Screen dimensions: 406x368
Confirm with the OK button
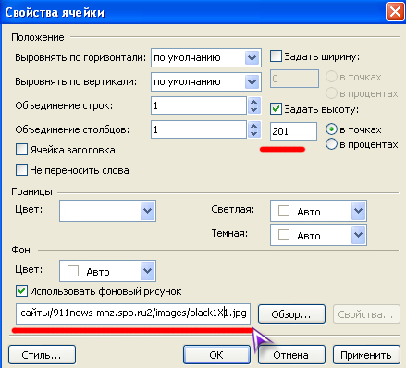216,355
